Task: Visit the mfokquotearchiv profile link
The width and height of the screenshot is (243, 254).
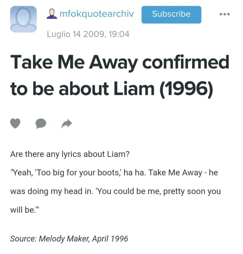Action: tap(97, 14)
